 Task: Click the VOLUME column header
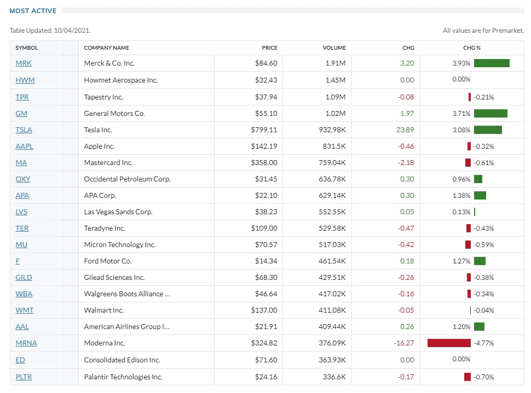click(x=334, y=48)
